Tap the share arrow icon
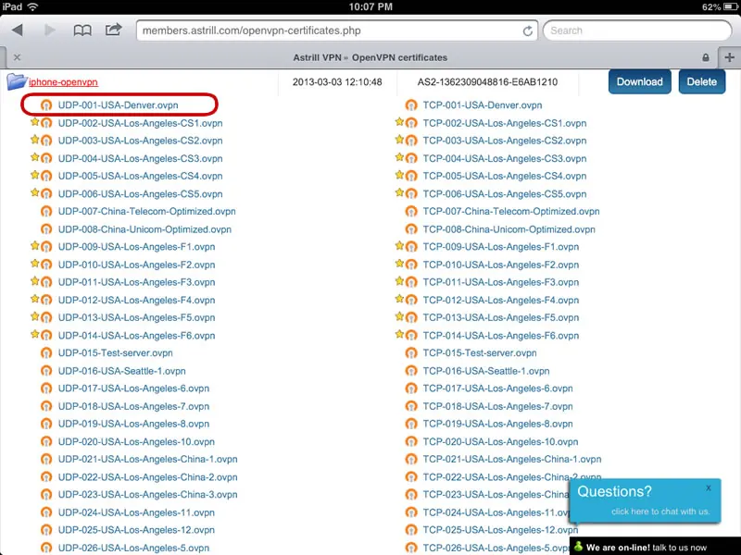 (x=113, y=30)
